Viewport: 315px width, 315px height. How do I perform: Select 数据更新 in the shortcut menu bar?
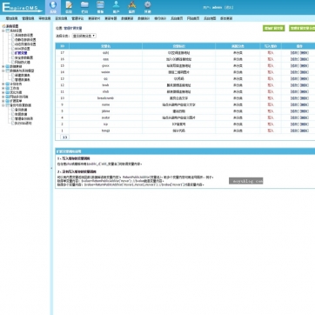coord(127,18)
